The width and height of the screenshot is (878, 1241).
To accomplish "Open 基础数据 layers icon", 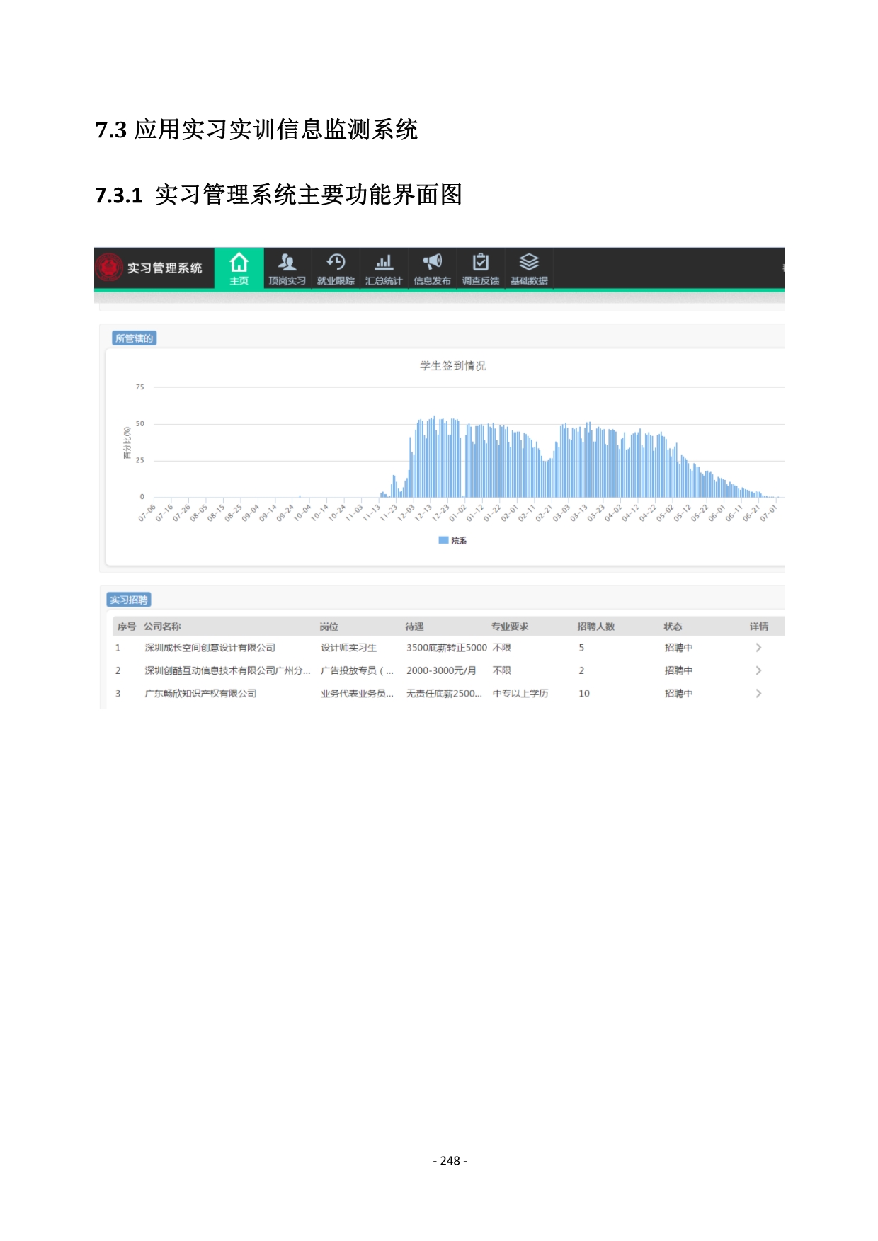I will click(x=529, y=263).
